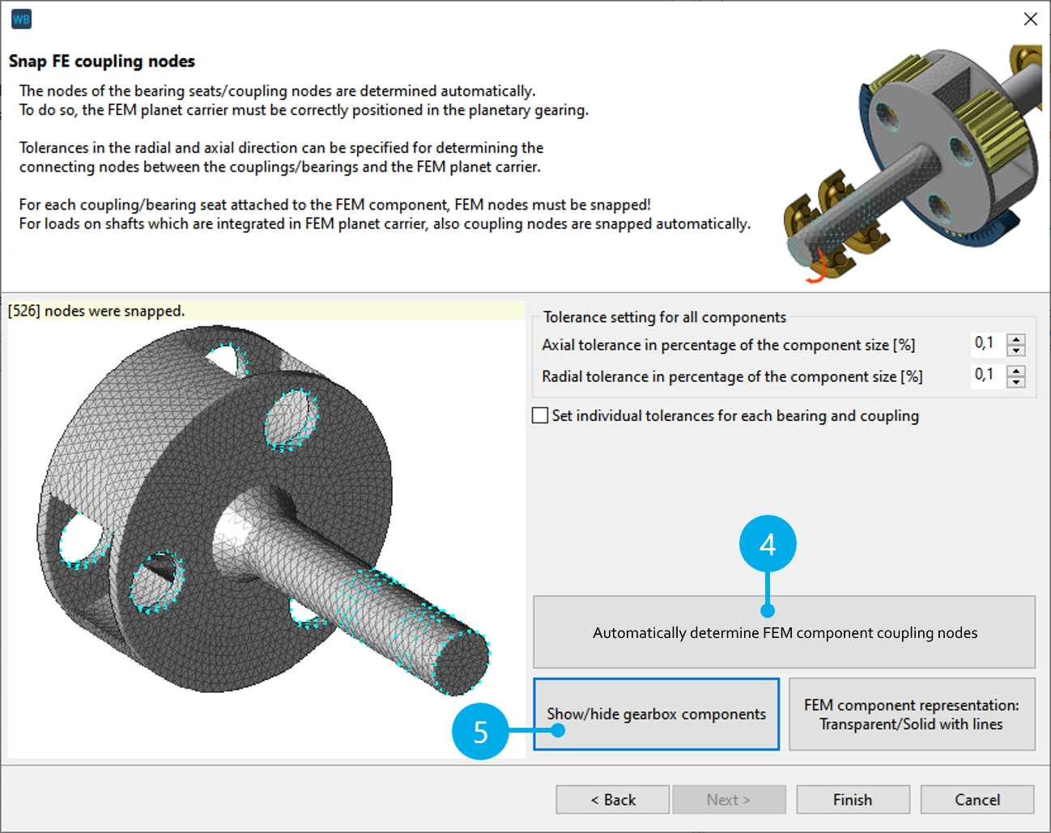Click the blue callout marker number 5
1051x833 pixels.
480,732
